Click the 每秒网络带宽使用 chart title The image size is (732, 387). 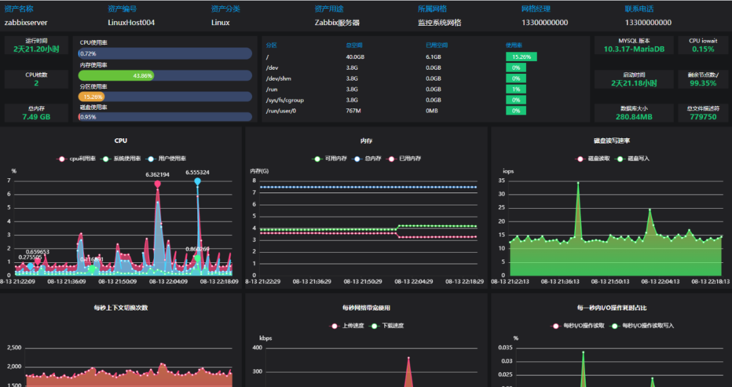(x=366, y=308)
